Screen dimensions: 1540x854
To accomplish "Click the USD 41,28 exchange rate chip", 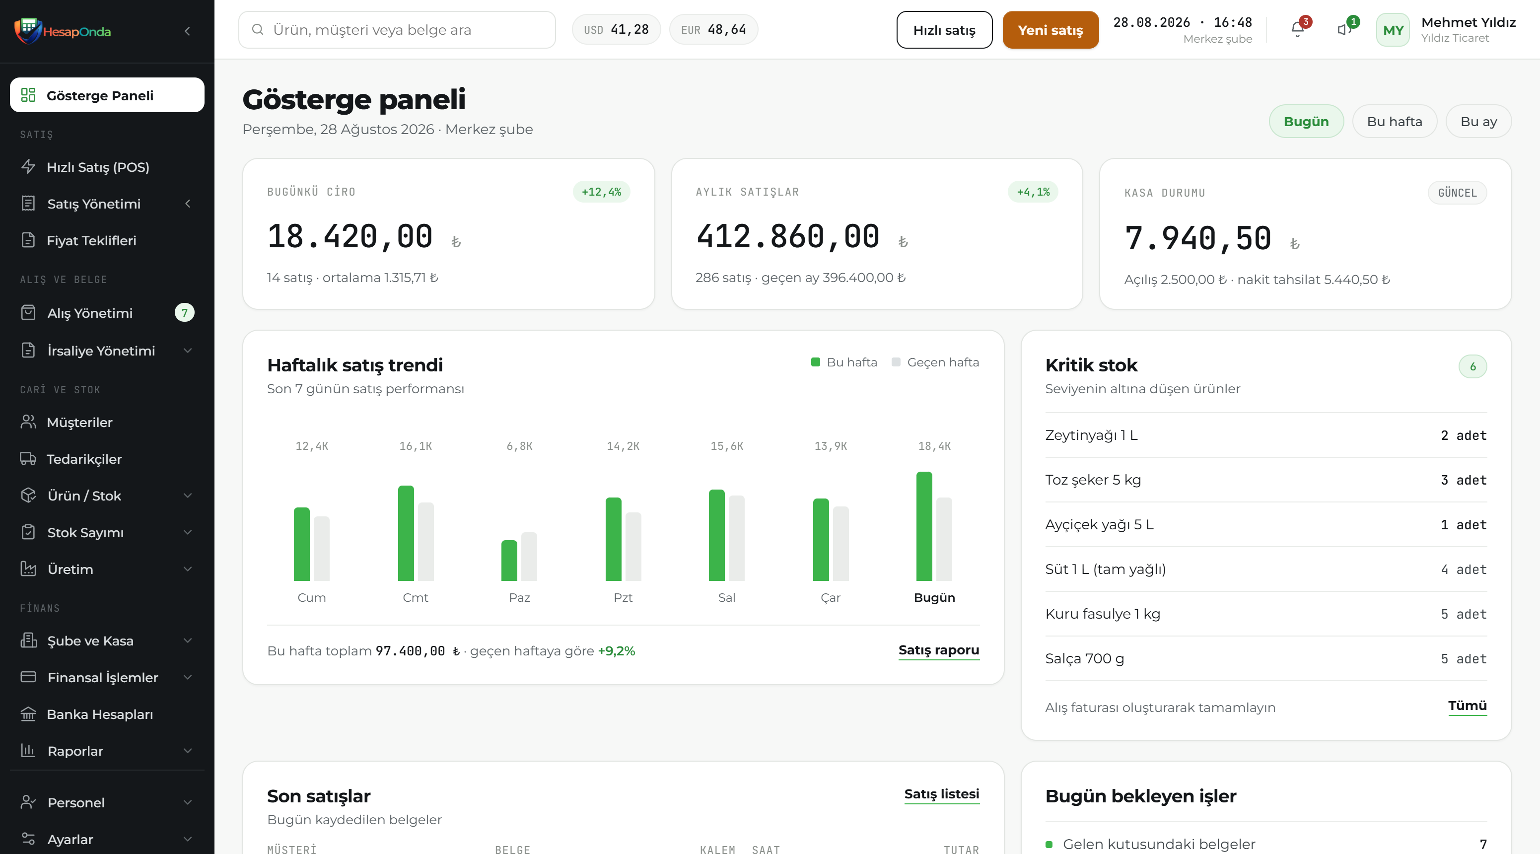I will tap(617, 29).
